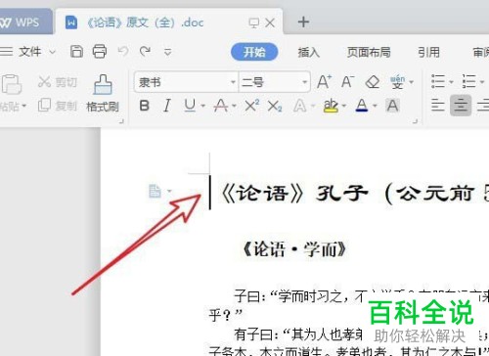Toggle underline formatting

(x=190, y=106)
